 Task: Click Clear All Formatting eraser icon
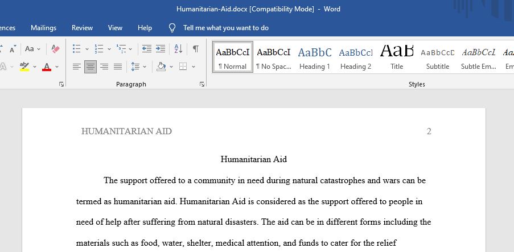pos(55,49)
